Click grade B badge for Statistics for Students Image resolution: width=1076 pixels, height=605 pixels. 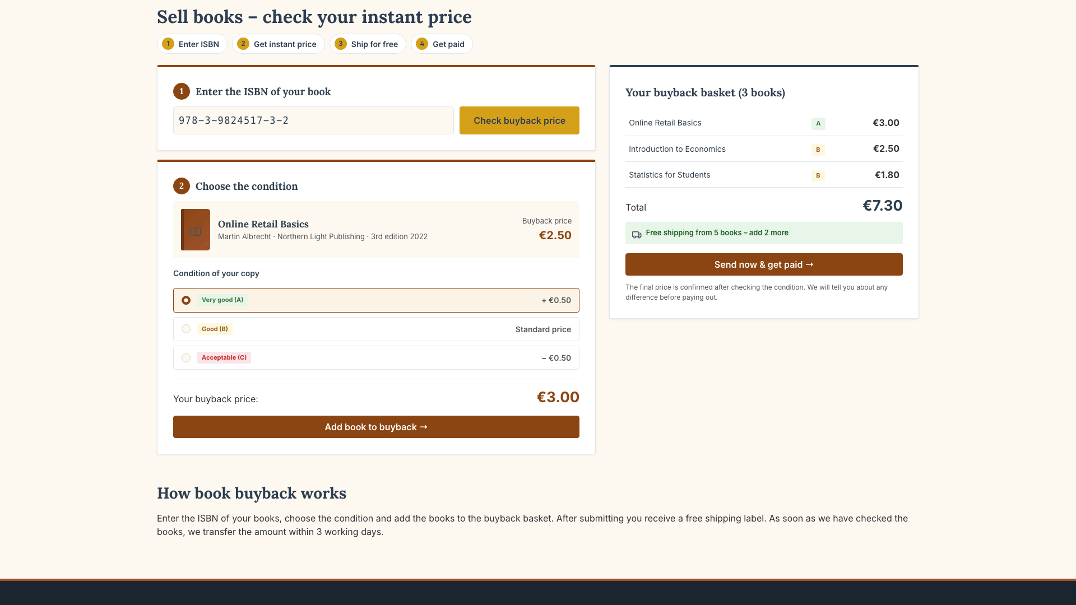point(818,175)
